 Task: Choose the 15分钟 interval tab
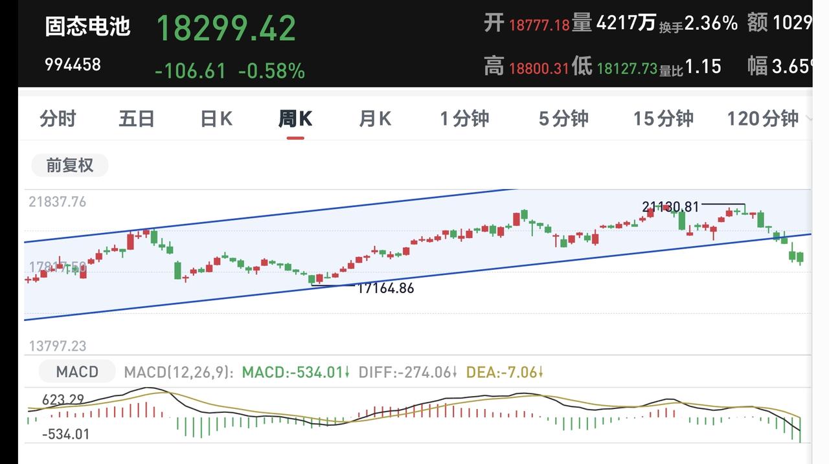(x=663, y=118)
